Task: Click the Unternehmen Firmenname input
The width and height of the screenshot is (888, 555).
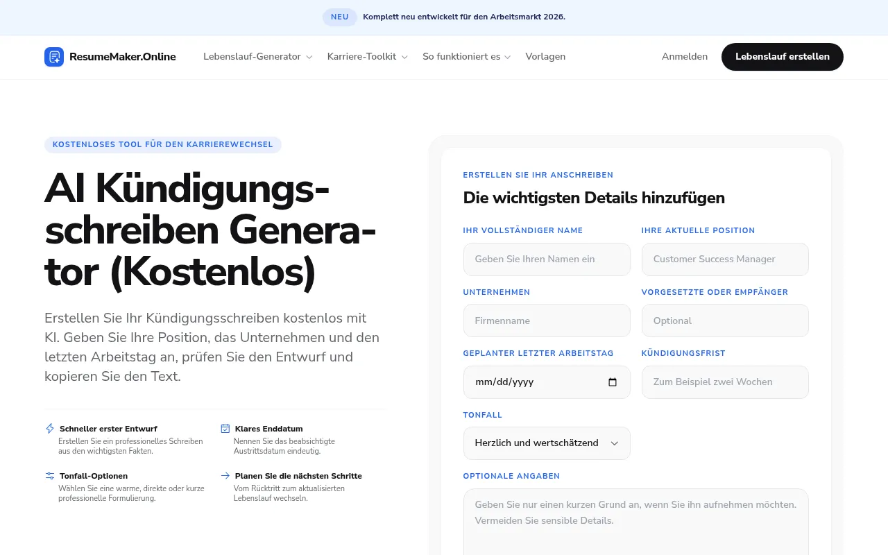Action: click(x=547, y=321)
